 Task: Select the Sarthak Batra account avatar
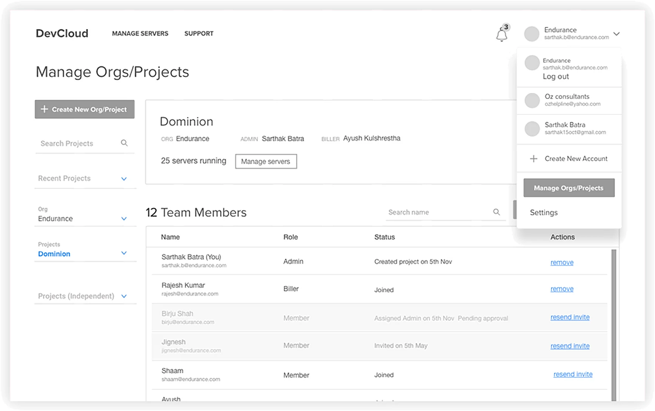click(532, 129)
